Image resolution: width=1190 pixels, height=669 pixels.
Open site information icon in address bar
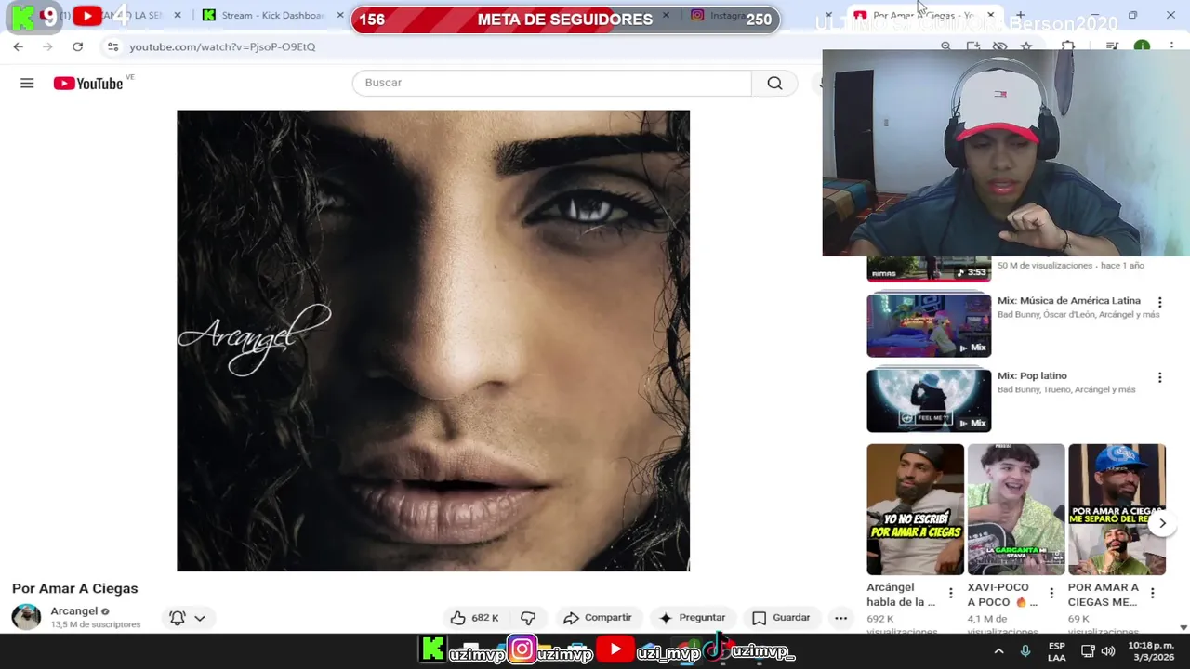click(112, 46)
